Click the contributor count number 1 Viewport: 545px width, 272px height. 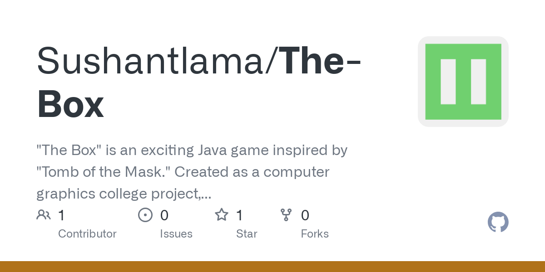click(61, 215)
